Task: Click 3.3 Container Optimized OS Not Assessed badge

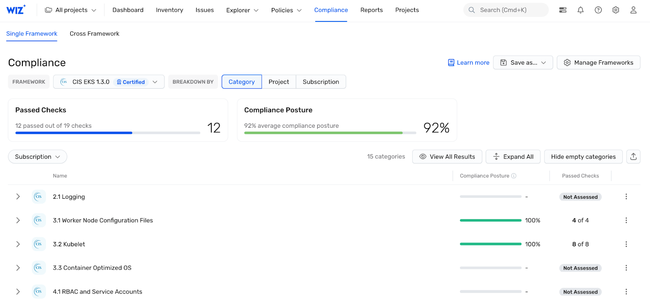Action: [581, 268]
